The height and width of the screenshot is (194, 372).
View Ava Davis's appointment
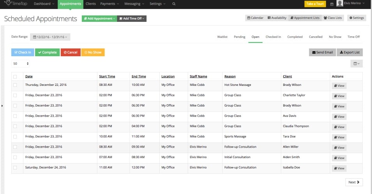coord(339,117)
